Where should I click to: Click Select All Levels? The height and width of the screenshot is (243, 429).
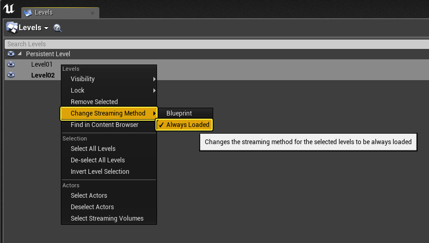pos(93,149)
